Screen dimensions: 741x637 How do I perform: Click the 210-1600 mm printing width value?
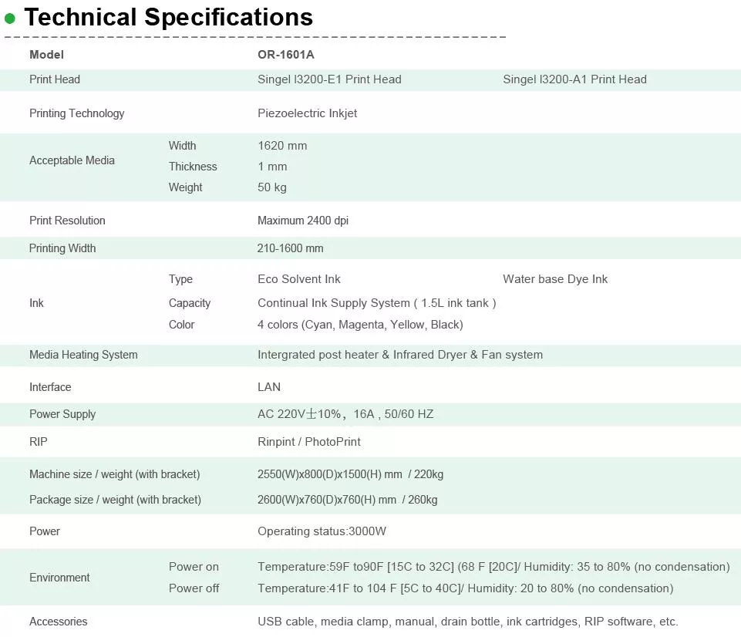coord(291,248)
